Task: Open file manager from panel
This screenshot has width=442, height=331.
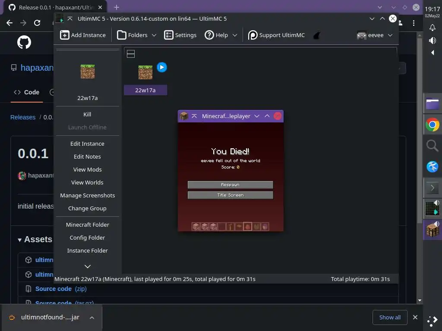Action: (x=433, y=103)
